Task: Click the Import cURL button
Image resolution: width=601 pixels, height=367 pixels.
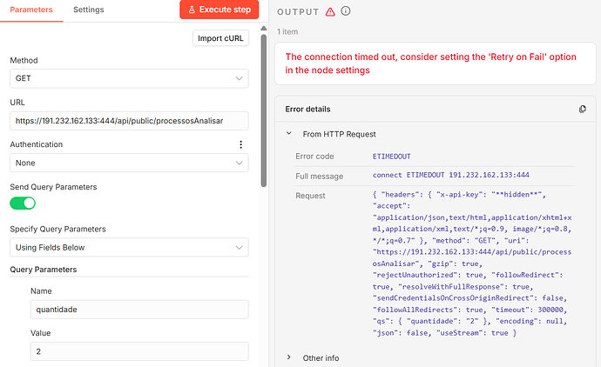Action: (220, 38)
